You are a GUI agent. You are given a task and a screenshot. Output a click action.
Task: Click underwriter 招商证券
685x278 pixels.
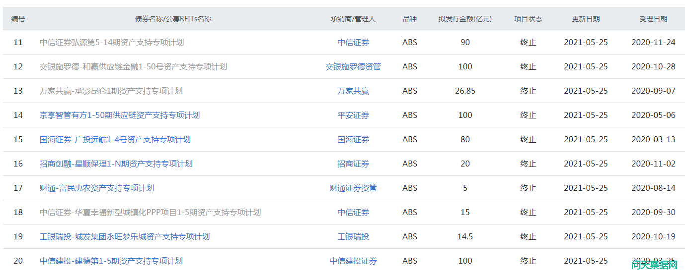[x=353, y=164]
